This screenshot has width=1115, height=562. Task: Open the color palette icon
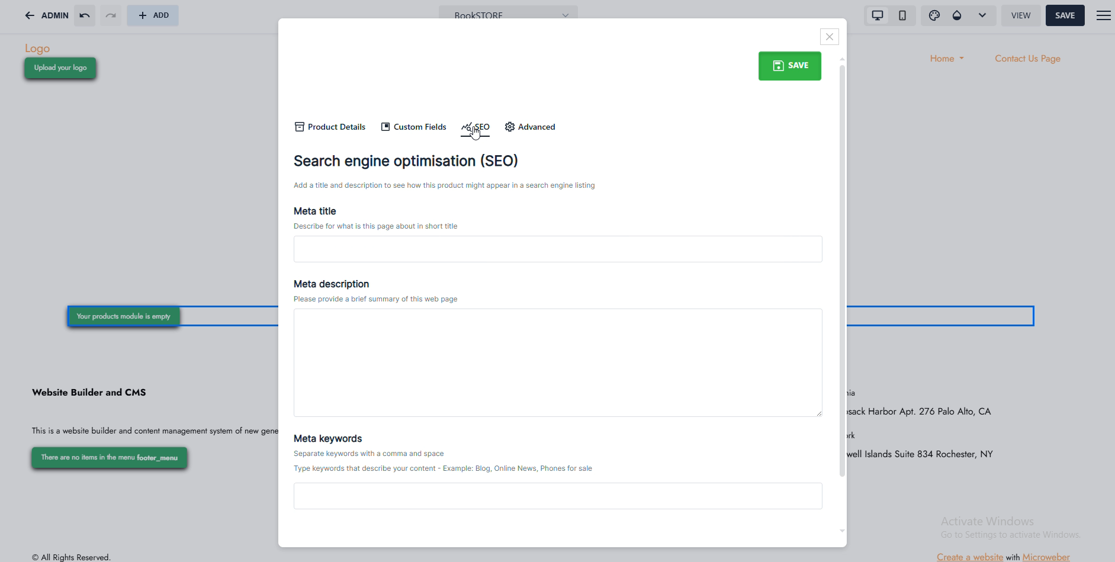click(x=934, y=15)
